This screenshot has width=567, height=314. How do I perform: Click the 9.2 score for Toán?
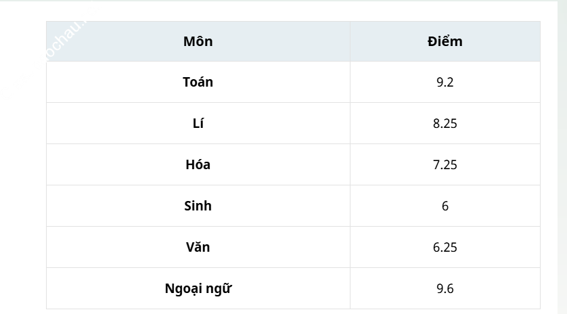click(445, 83)
